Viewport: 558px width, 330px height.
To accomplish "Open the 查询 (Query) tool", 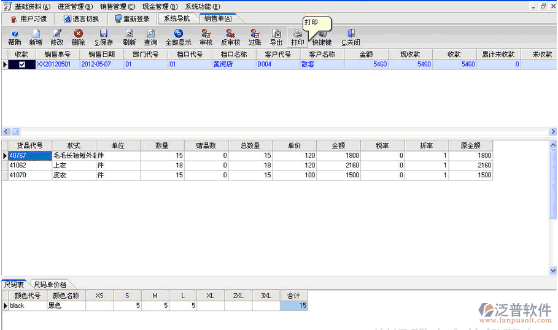I will tap(150, 37).
